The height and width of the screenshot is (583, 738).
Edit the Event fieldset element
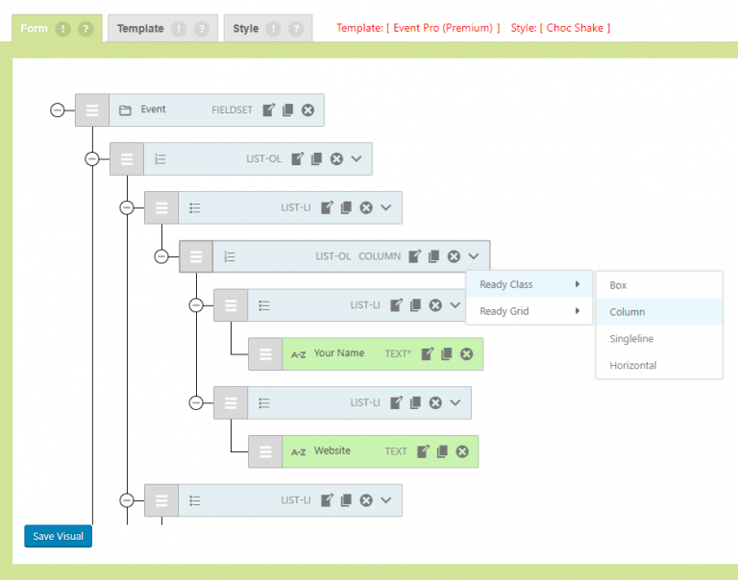tap(269, 110)
